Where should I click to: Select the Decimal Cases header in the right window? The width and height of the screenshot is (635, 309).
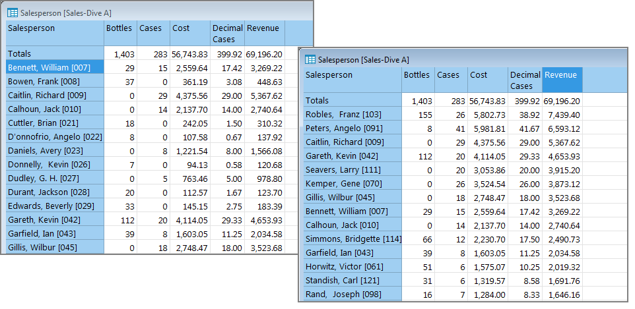point(525,80)
